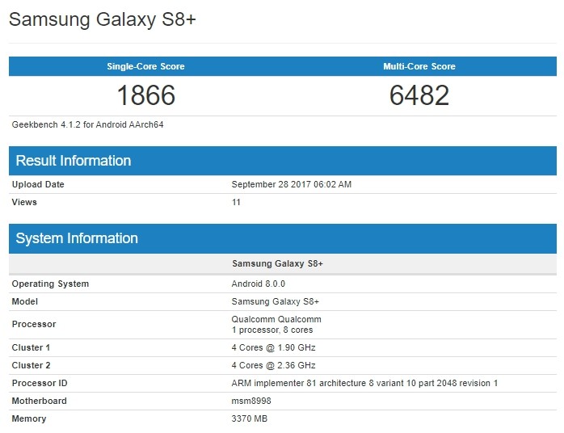
Task: Click the '4 Cores @ 1.90 GHz' value
Action: [x=274, y=347]
